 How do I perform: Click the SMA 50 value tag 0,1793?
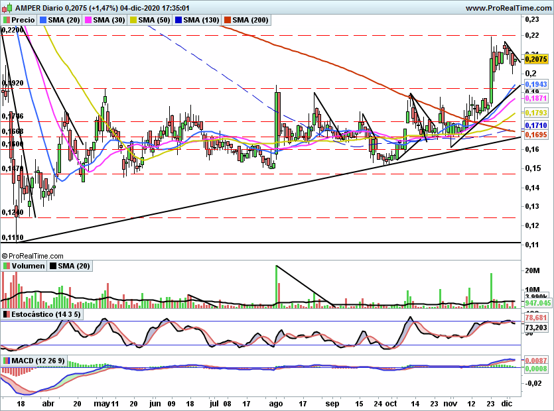click(536, 113)
